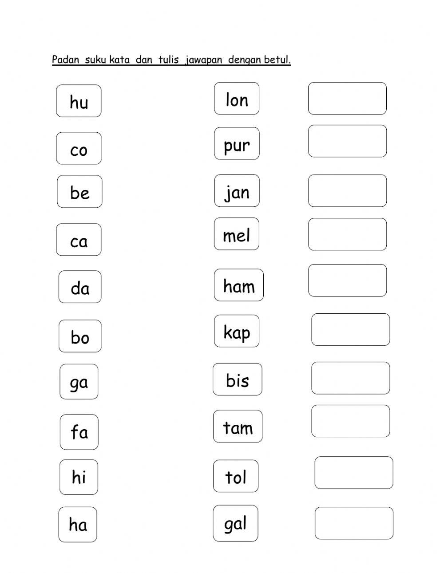Select the 'mel' syllable box
The image size is (444, 573).
click(237, 234)
